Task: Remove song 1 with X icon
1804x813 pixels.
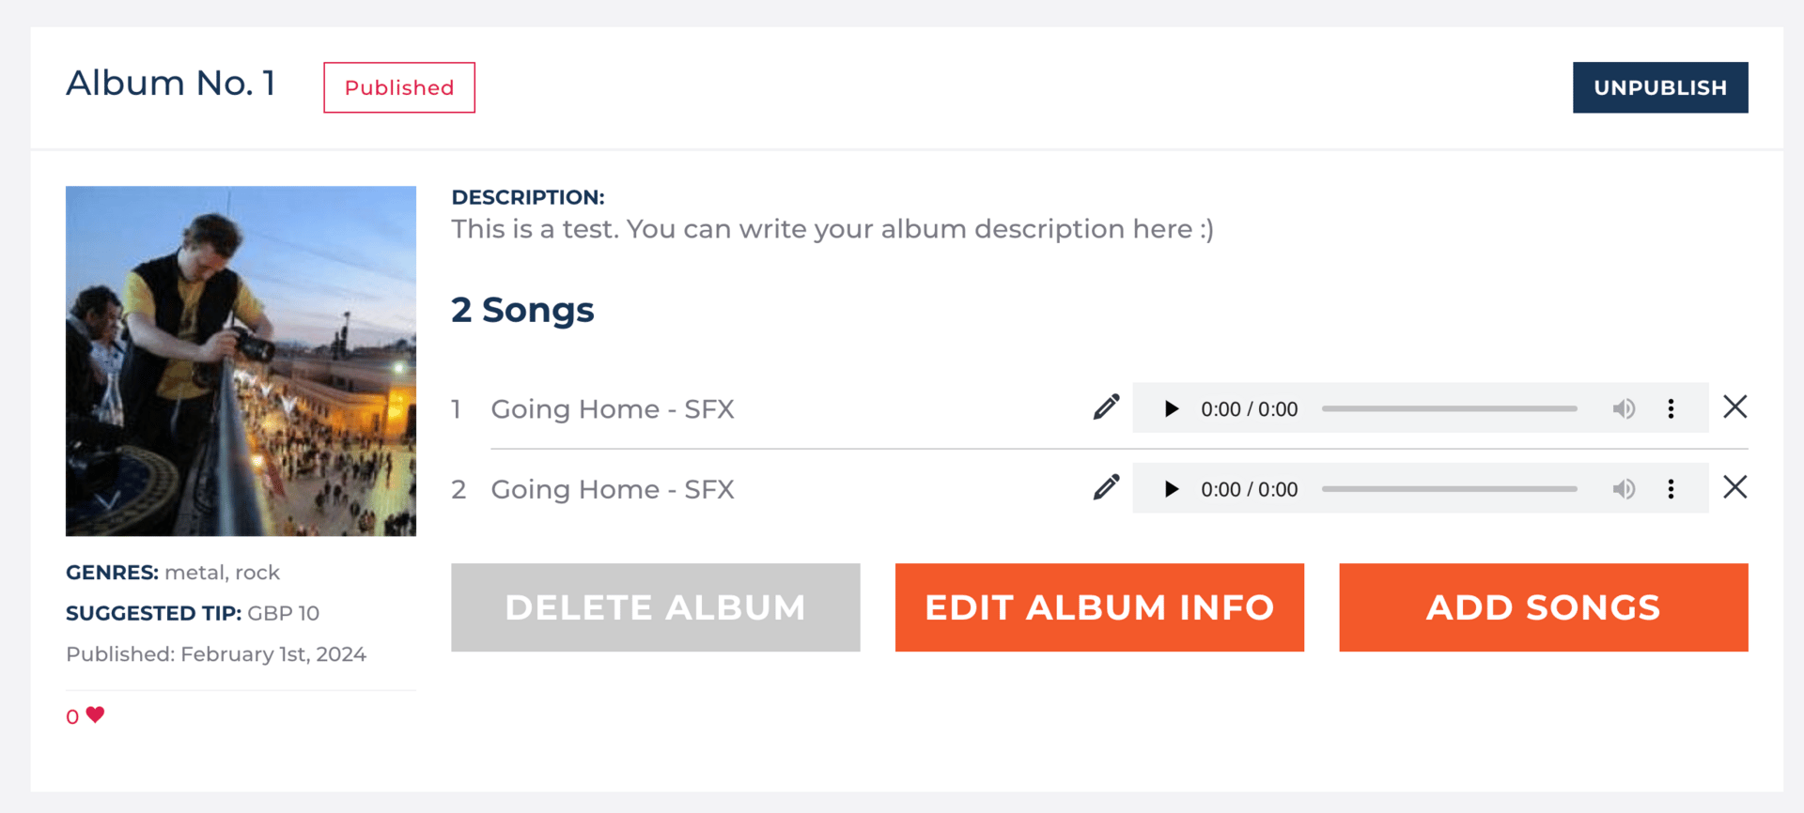Action: click(1734, 406)
